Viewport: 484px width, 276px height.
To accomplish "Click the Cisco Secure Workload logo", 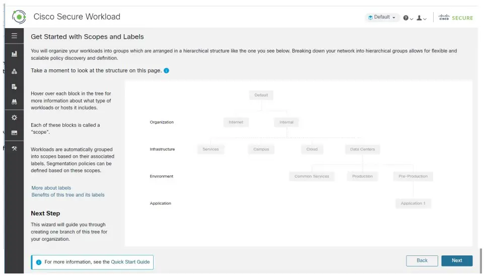I will click(19, 17).
